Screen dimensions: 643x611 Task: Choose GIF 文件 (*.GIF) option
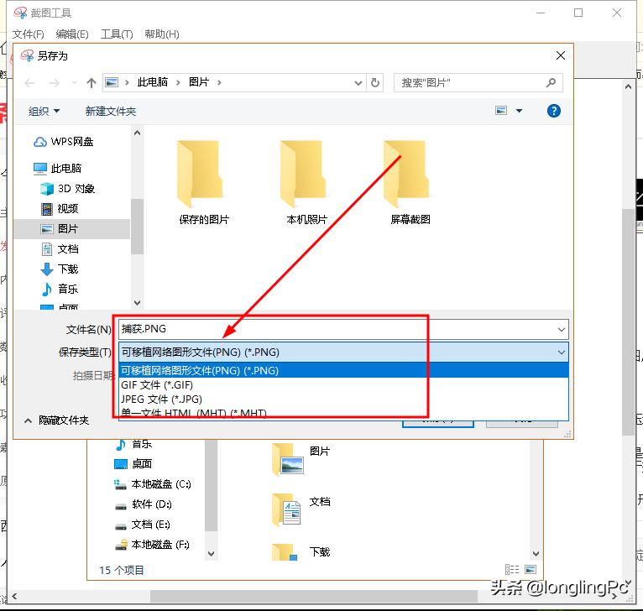coord(343,385)
